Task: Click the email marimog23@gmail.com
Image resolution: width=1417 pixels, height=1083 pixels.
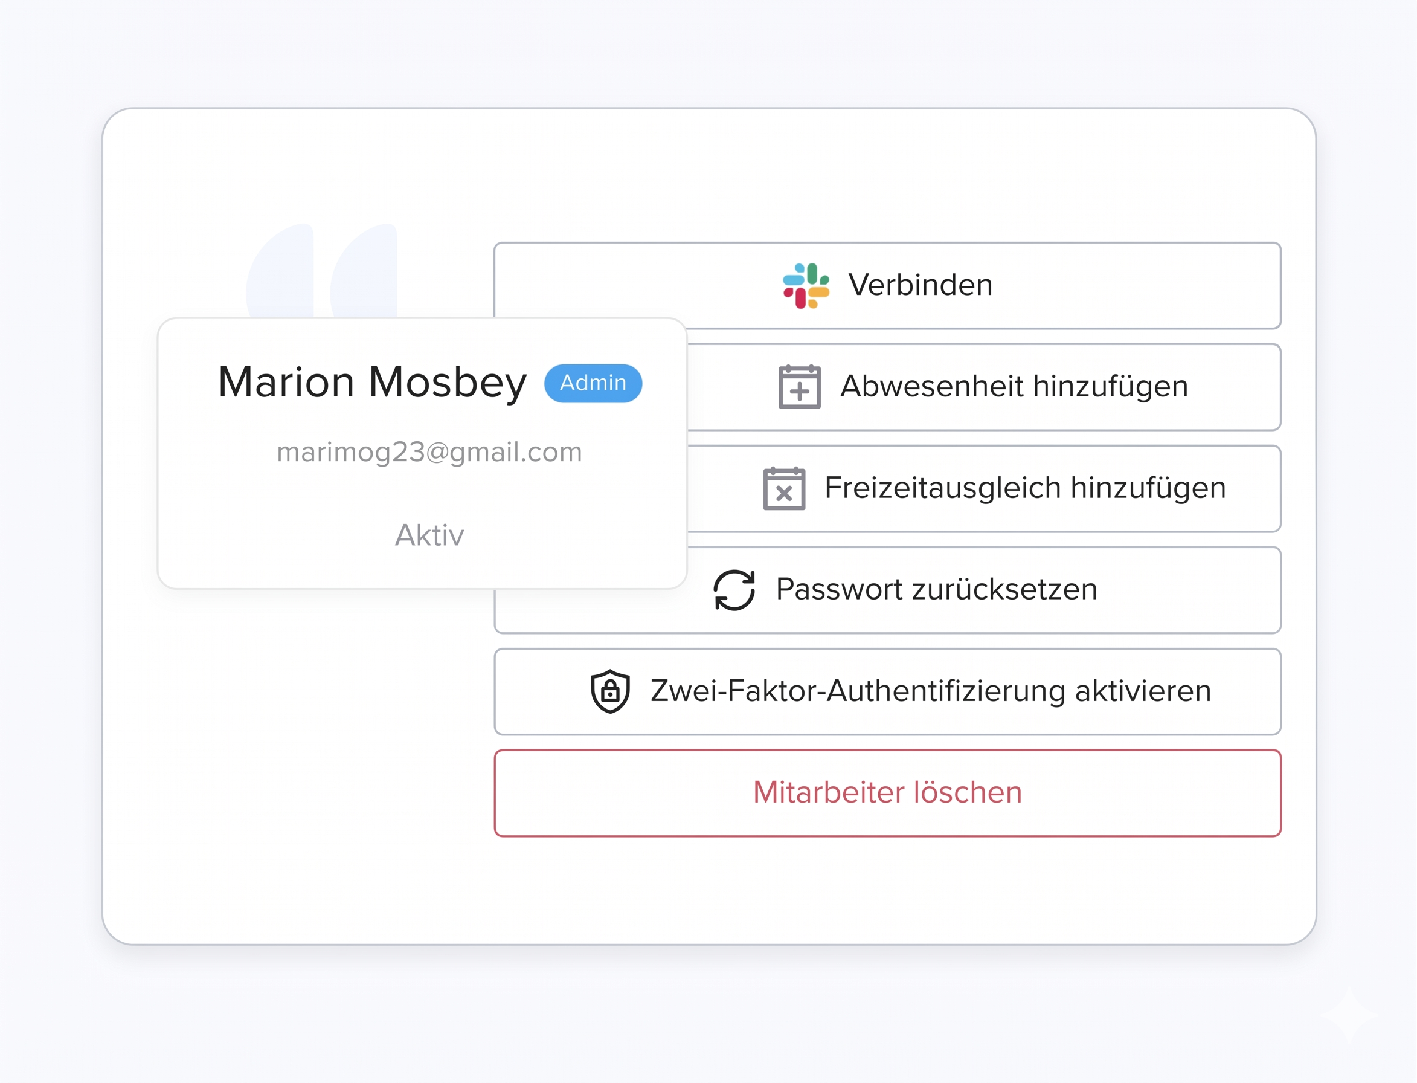Action: coord(429,452)
